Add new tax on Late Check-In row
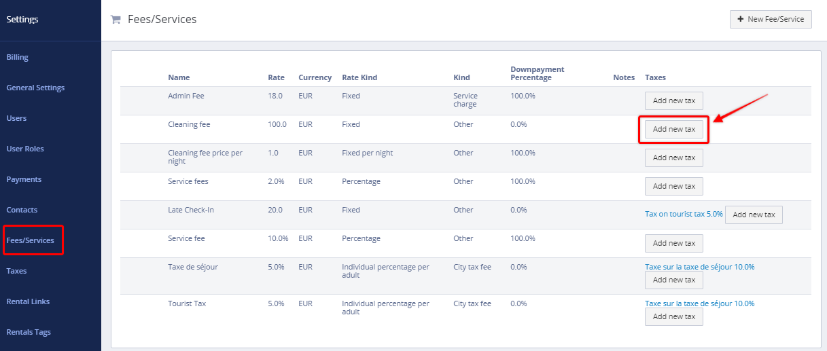Image resolution: width=827 pixels, height=351 pixels. [x=754, y=215]
